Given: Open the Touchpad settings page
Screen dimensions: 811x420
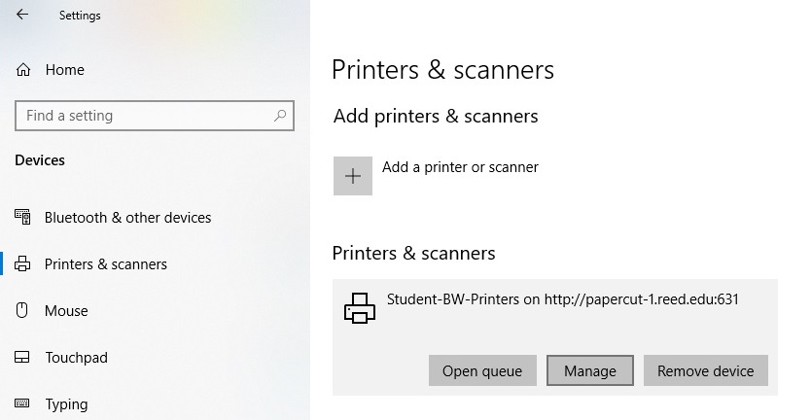Looking at the screenshot, I should (76, 358).
